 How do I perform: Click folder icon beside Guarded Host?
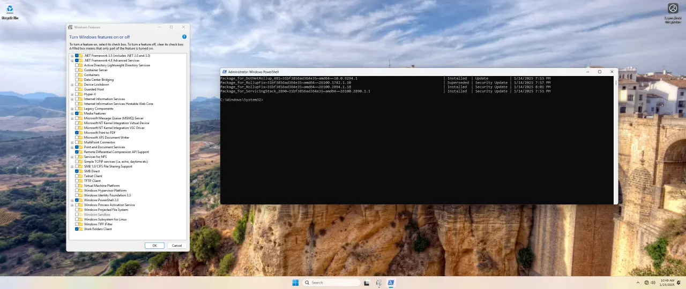pyautogui.click(x=81, y=89)
